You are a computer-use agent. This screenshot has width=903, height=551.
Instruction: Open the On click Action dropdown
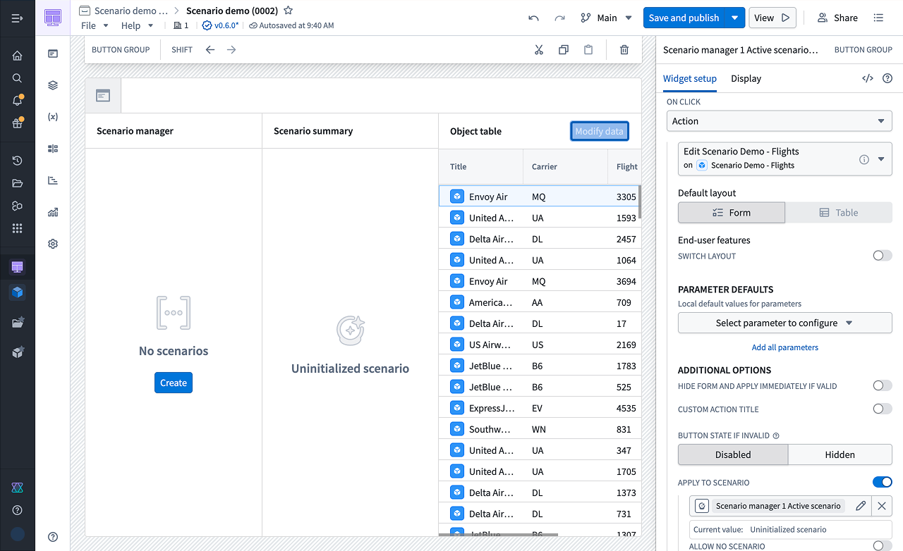point(780,121)
